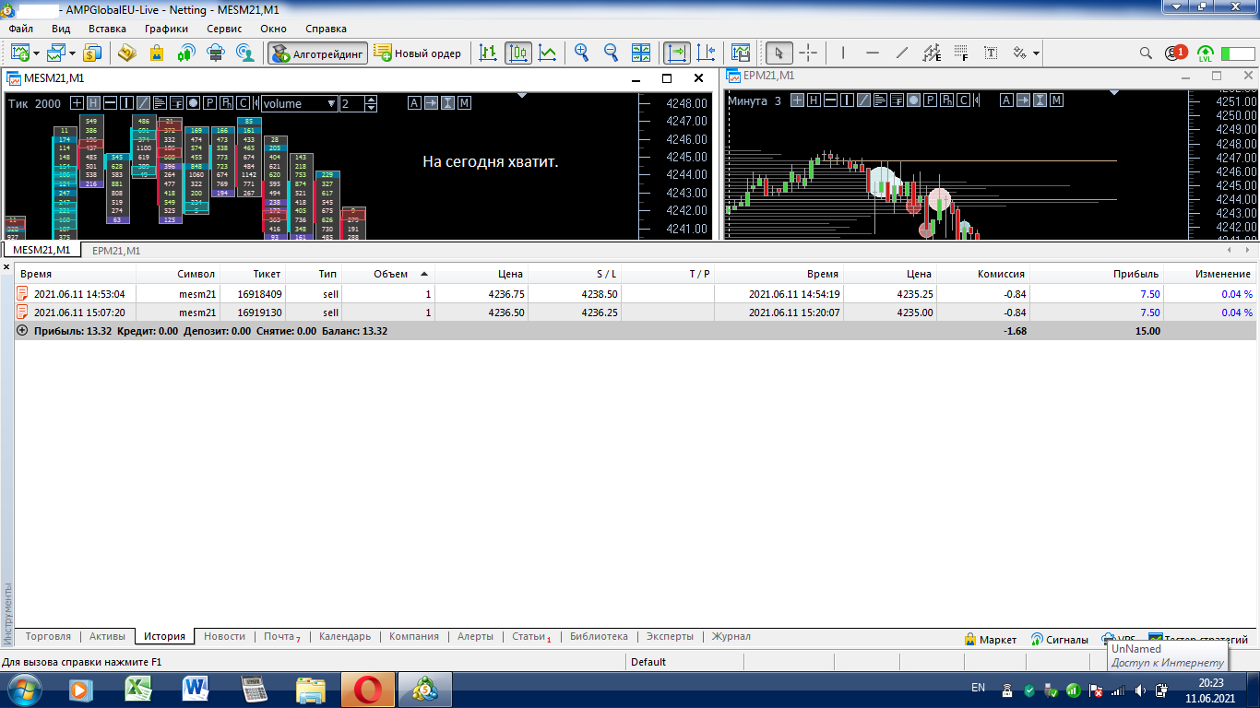Open the Data Window gold icon
Viewport: 1260px width, 708px height.
tap(127, 53)
